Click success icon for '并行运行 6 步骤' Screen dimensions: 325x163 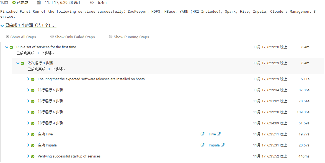pyautogui.click(x=33, y=112)
